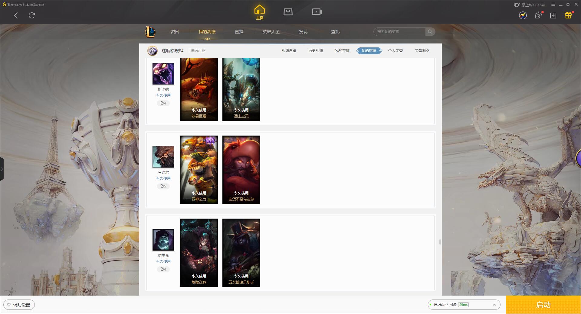Screen dimensions: 581x314
Task: Open the notifications speaker icon
Action: pos(538,15)
